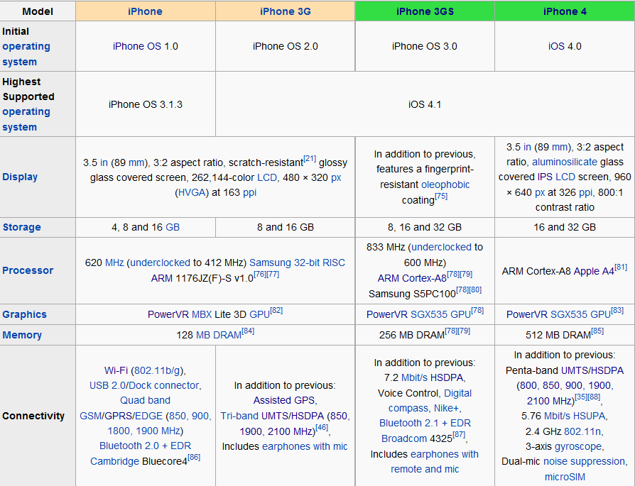
Task: Click the Broadcom link
Action: (x=404, y=438)
